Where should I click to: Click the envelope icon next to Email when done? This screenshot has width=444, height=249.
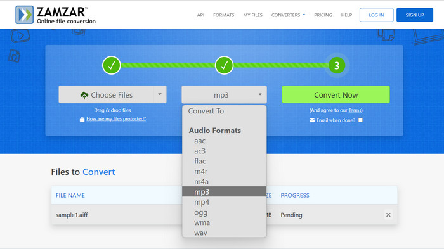pyautogui.click(x=312, y=120)
